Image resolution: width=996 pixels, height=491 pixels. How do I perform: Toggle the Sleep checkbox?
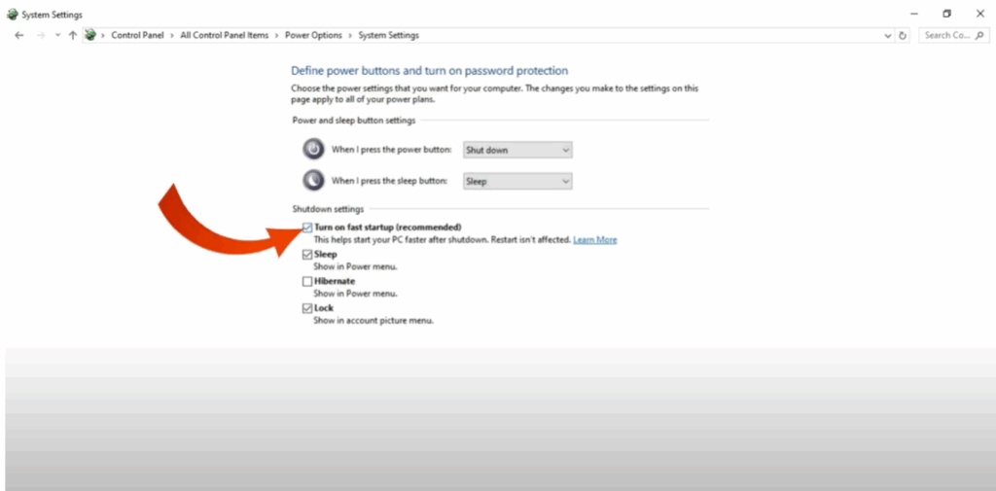(x=307, y=254)
